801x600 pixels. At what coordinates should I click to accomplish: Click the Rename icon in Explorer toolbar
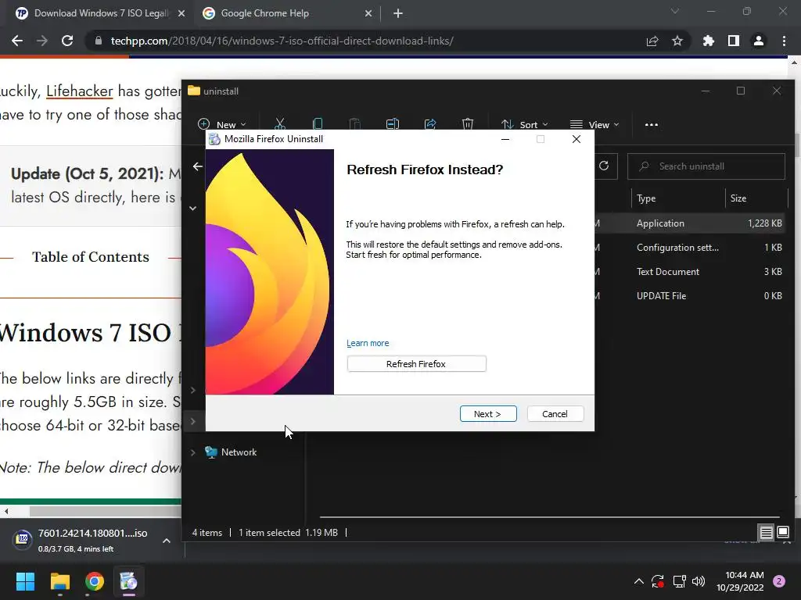(393, 124)
